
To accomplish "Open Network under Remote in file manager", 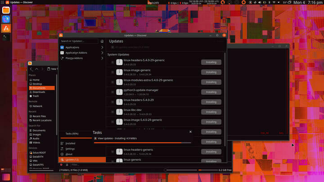I will pos(42,106).
